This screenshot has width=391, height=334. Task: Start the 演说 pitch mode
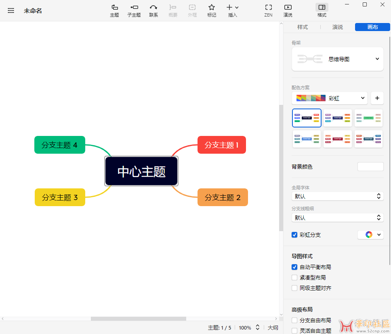[x=288, y=11]
